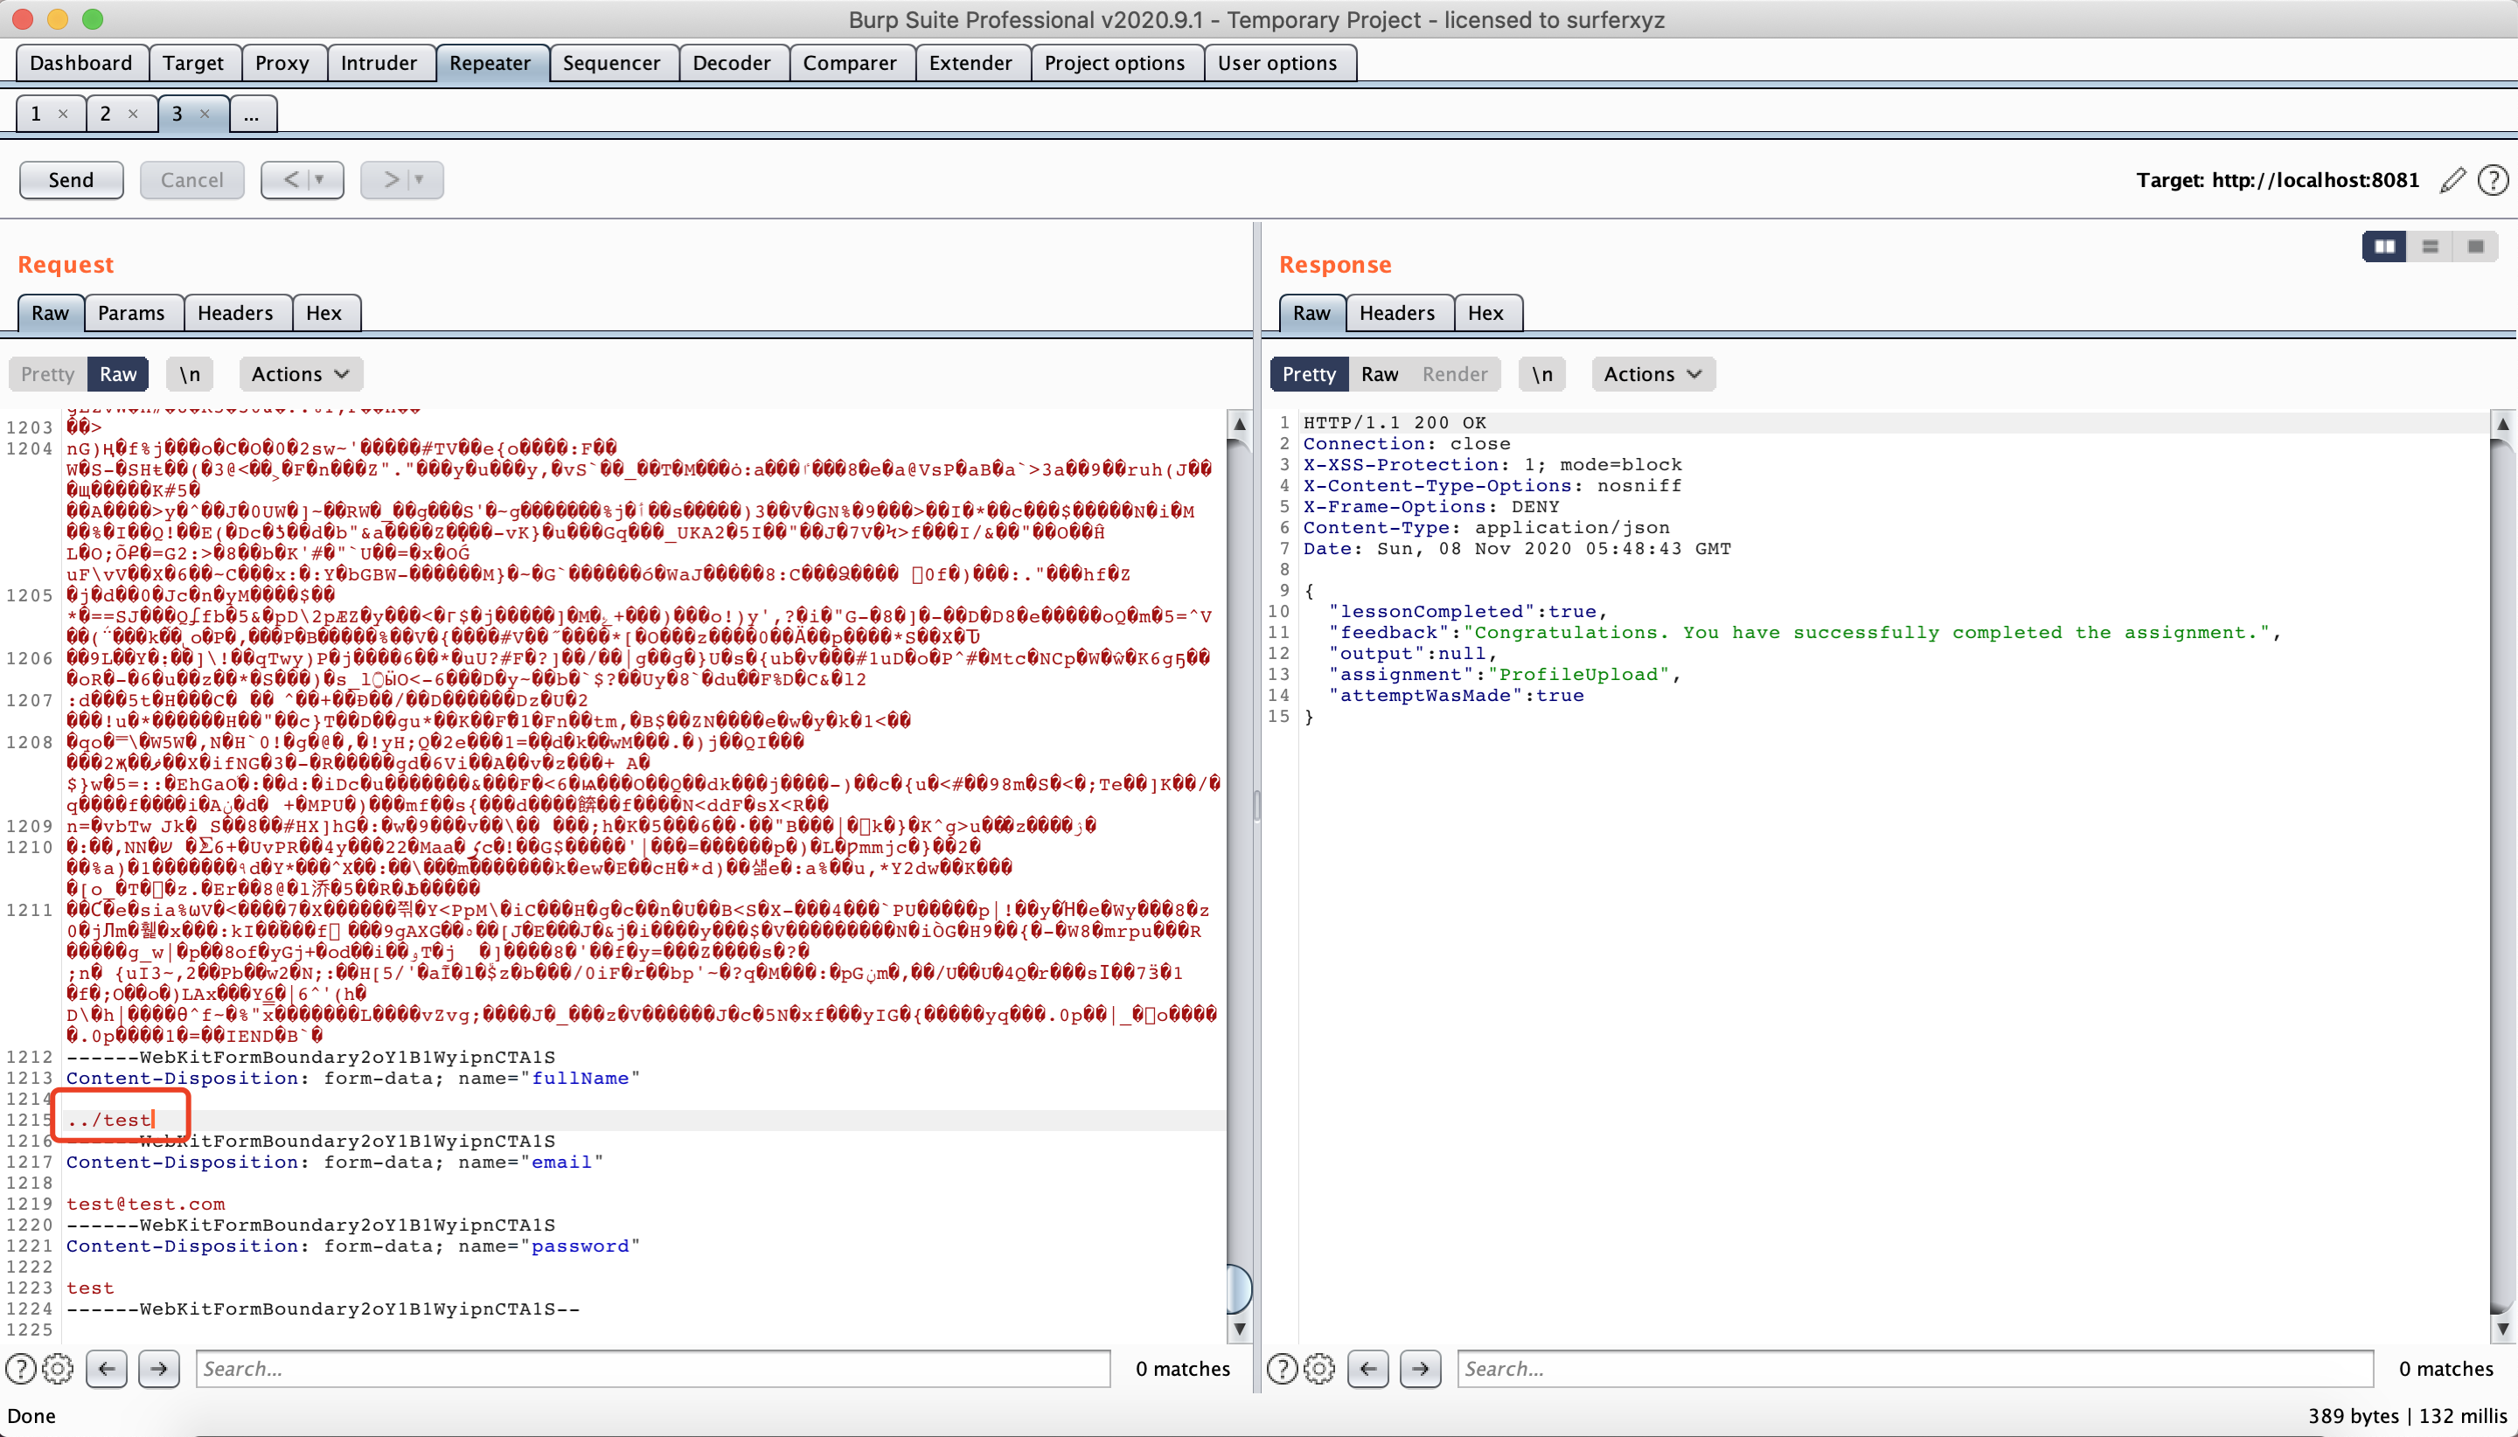Toggle request Pretty view mode
The image size is (2518, 1437).
(x=47, y=374)
